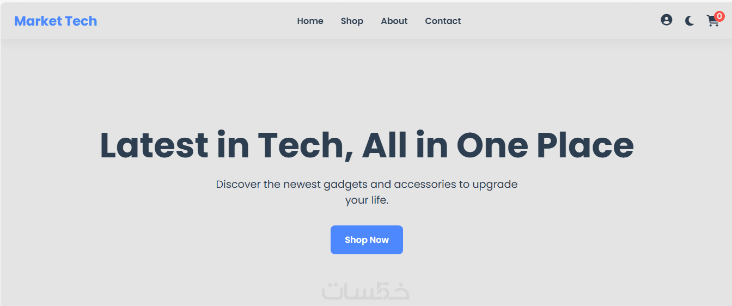Open the shopping cart icon
The image size is (732, 306).
(x=713, y=21)
